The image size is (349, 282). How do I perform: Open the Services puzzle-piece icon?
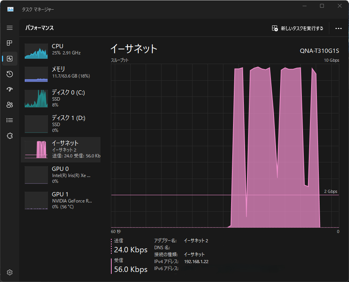point(10,136)
